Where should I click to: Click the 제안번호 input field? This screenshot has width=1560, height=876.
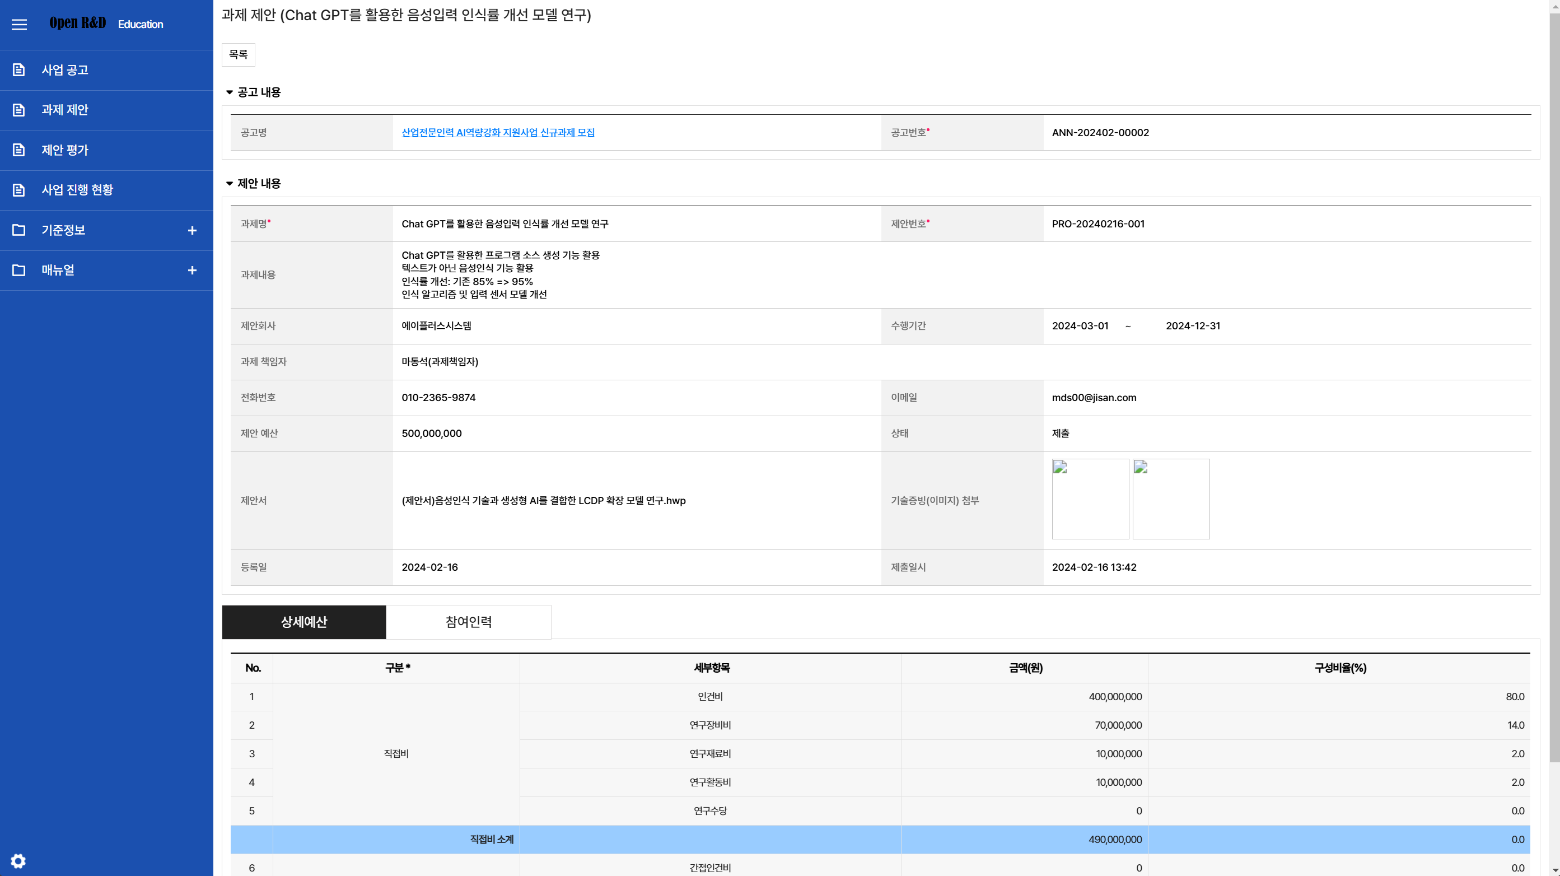pos(1286,223)
